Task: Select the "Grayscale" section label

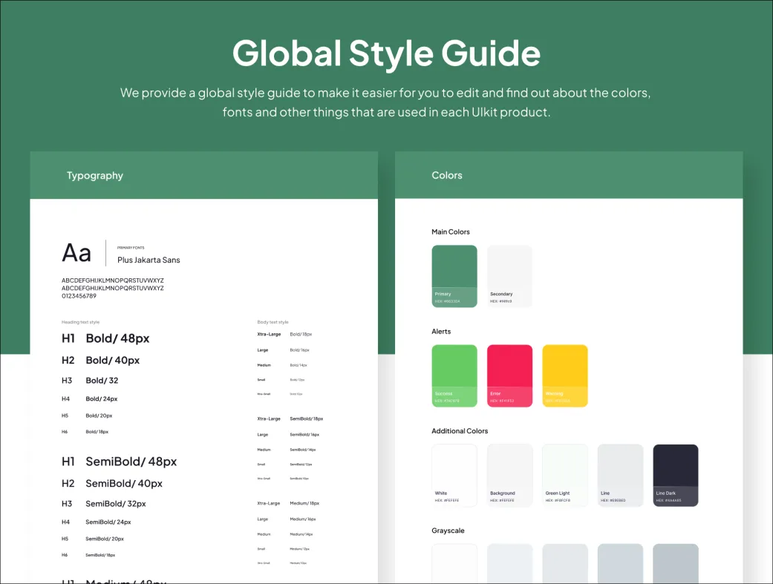Action: [x=448, y=531]
